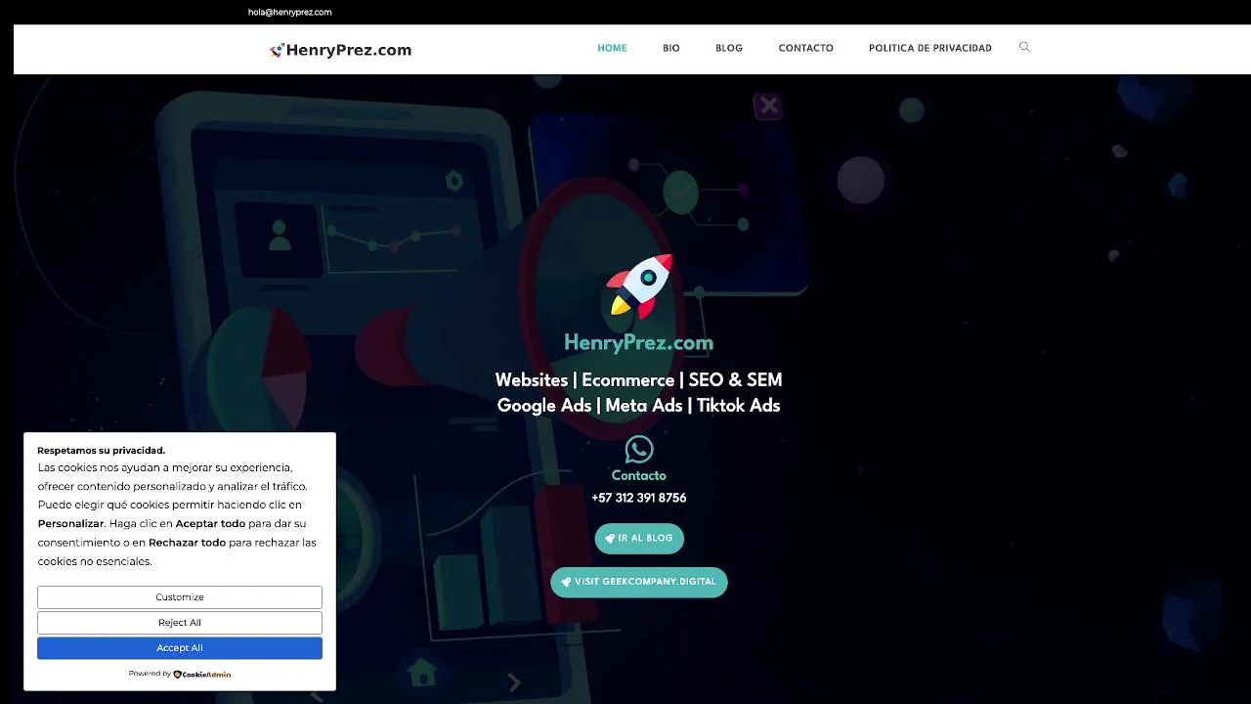The image size is (1251, 704).
Task: Open the BLOG menu item
Action: (729, 48)
